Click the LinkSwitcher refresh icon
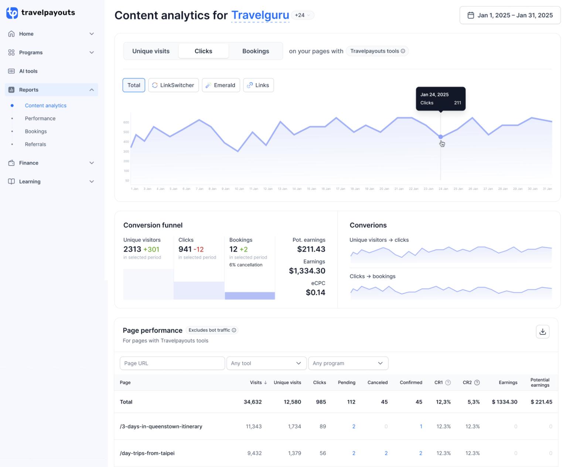The image size is (563, 467). click(x=155, y=85)
